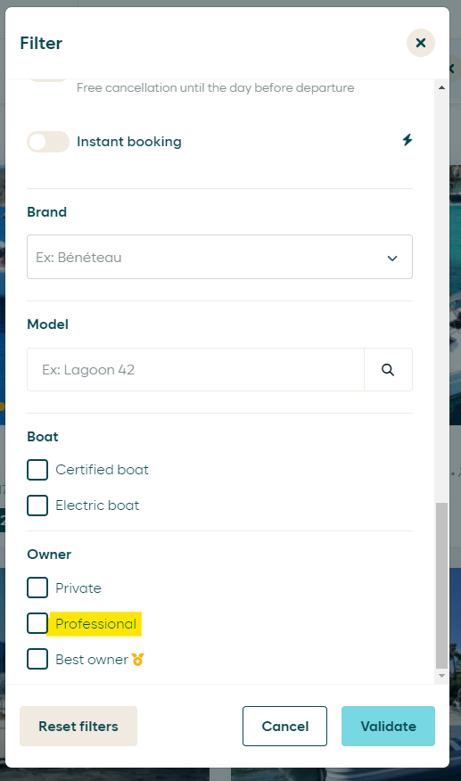Close the Filter dialog with the X icon
This screenshot has width=461, height=781.
pos(421,43)
